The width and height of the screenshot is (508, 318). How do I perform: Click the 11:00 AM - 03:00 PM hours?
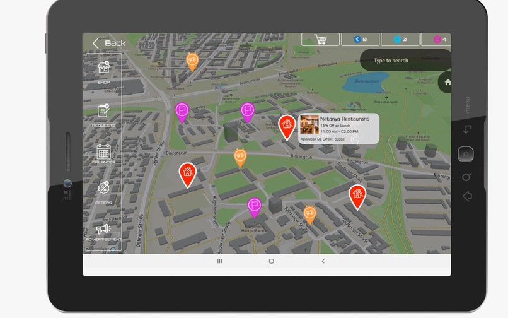click(x=339, y=131)
